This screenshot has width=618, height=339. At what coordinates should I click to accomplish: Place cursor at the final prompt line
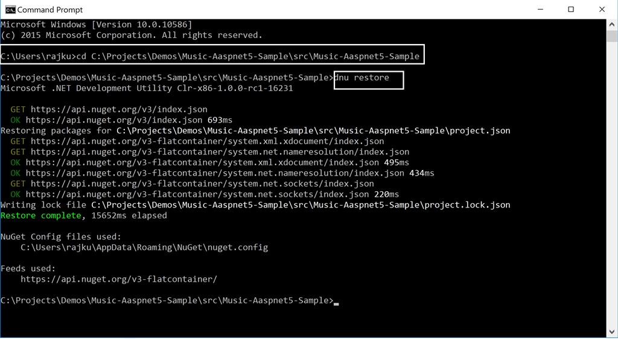pos(336,300)
